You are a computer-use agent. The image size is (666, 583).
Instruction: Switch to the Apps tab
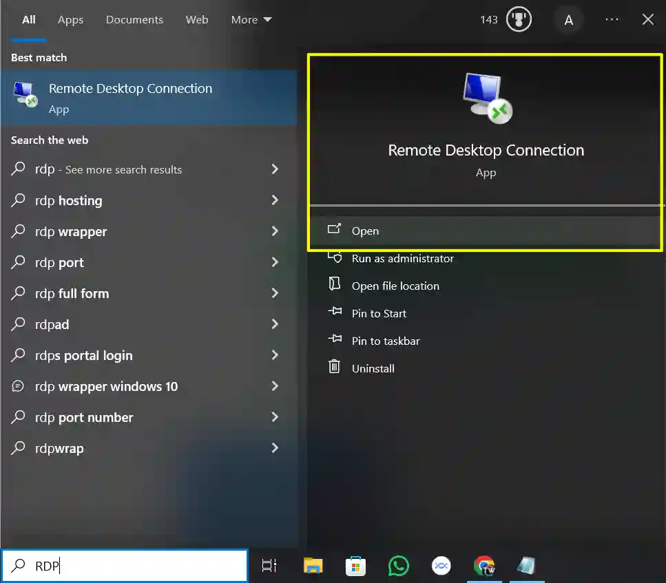tap(70, 20)
